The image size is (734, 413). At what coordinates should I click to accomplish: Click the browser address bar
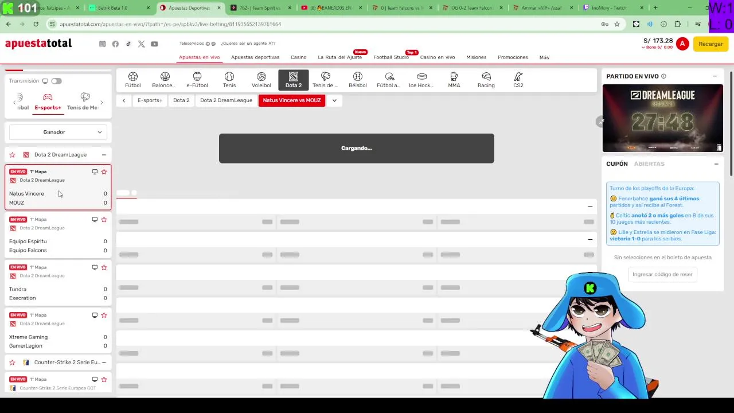(321, 24)
